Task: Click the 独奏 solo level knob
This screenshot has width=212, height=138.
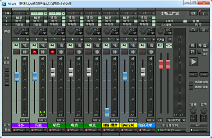Action: tap(193, 111)
